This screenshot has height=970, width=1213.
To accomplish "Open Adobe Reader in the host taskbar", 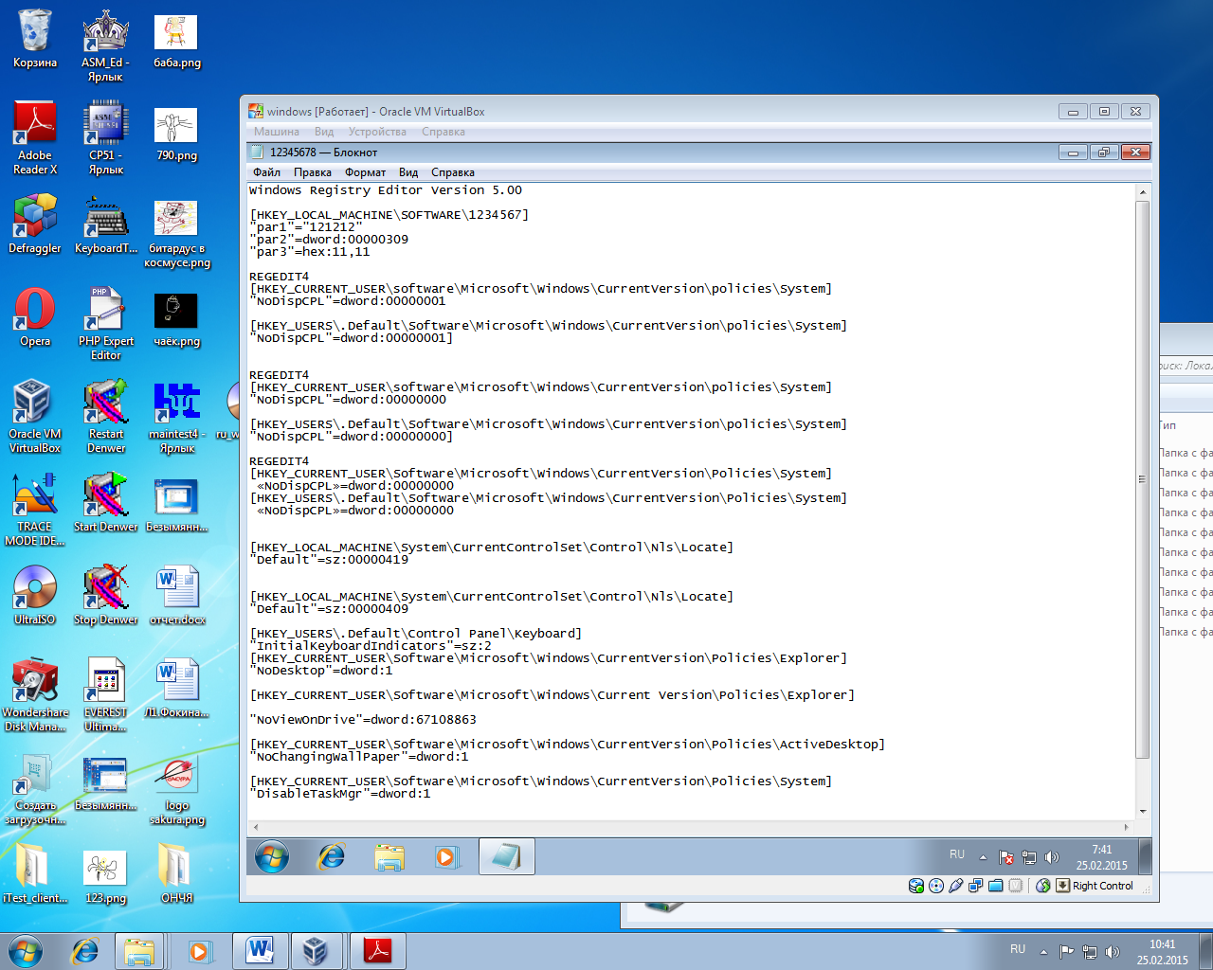I will click(377, 950).
